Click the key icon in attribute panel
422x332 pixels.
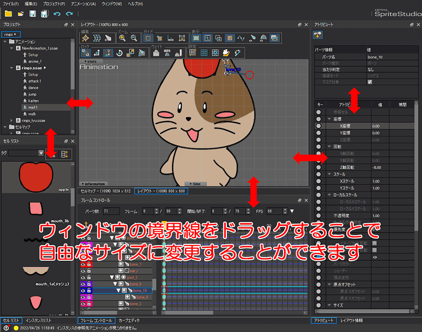pos(318,35)
